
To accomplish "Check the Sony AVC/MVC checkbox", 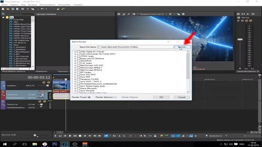I will tap(78, 74).
